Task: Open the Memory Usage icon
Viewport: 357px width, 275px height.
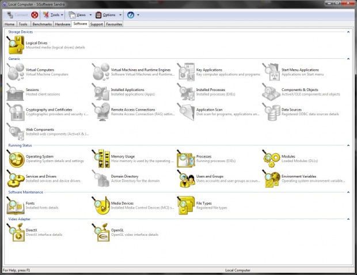Action: click(101, 159)
